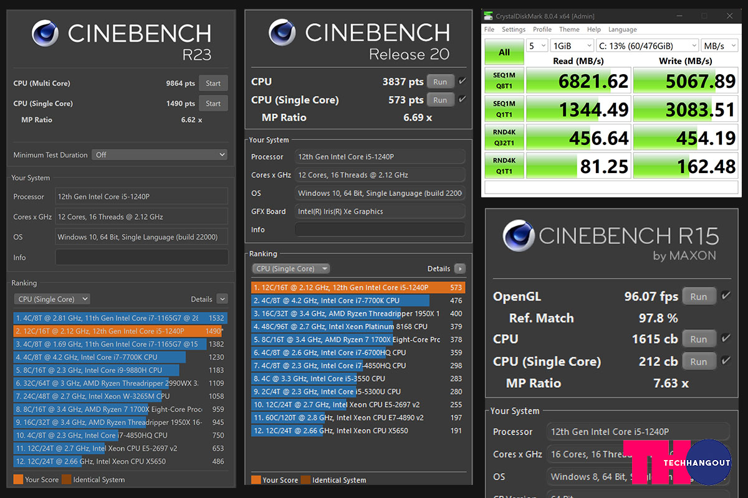Run the CPU test in Cinebench R20
The width and height of the screenshot is (748, 498).
(440, 82)
